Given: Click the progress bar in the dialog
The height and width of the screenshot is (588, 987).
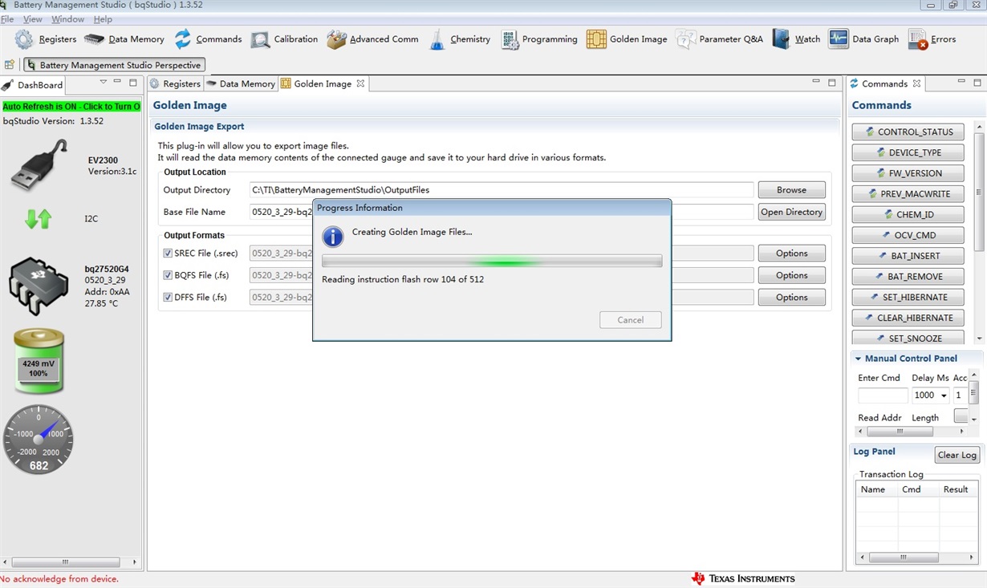Looking at the screenshot, I should 492,261.
